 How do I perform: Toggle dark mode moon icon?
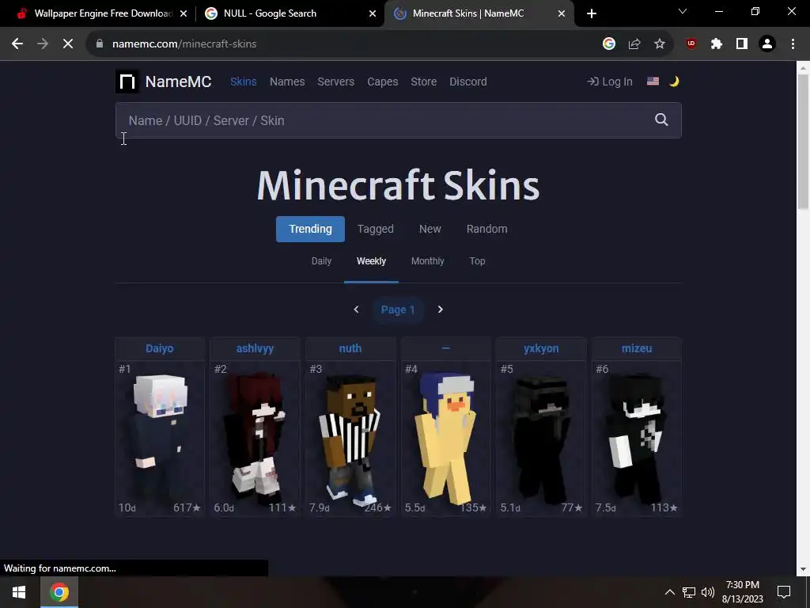[x=674, y=82]
